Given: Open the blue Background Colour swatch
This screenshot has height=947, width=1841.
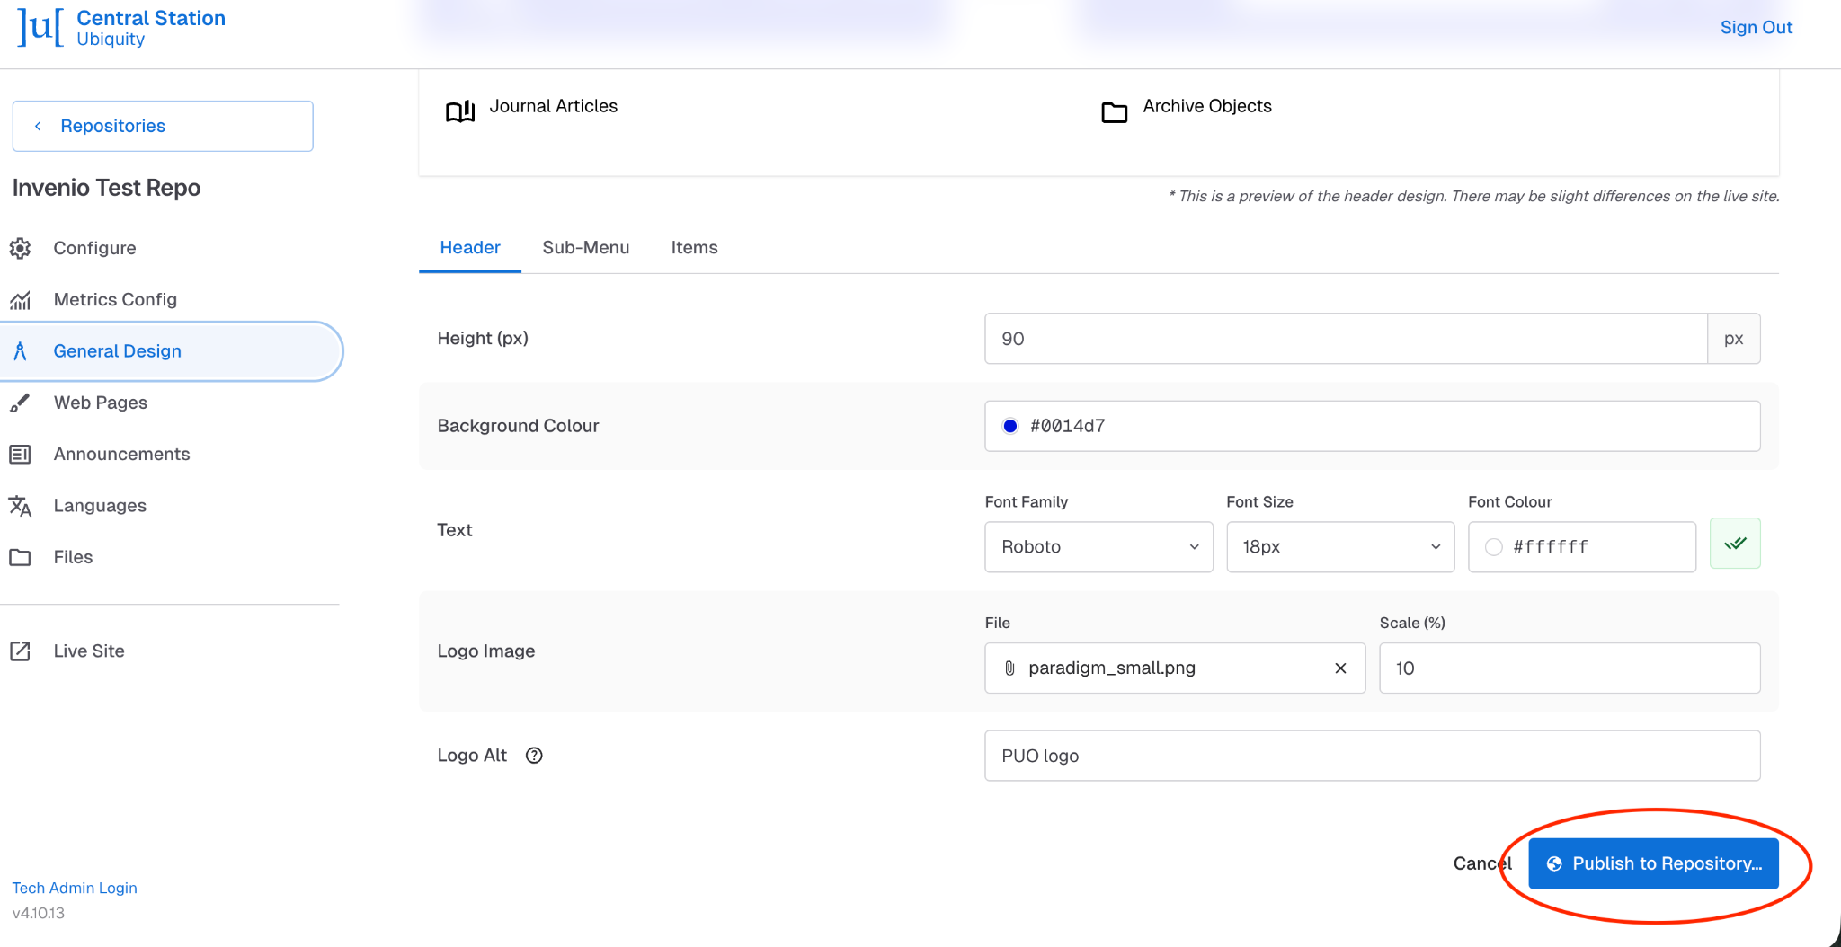Looking at the screenshot, I should tap(1010, 427).
